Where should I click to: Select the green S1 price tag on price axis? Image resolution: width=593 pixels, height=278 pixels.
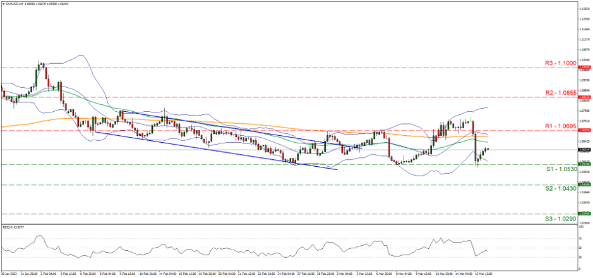tap(585, 164)
